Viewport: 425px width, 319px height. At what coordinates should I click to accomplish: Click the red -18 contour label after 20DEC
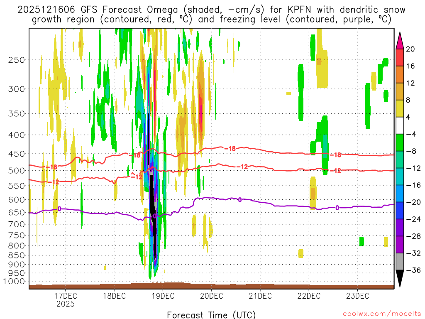point(230,149)
